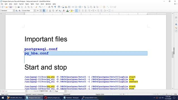Justify the paragraph
The width and height of the screenshot is (178, 100).
pos(86,11)
